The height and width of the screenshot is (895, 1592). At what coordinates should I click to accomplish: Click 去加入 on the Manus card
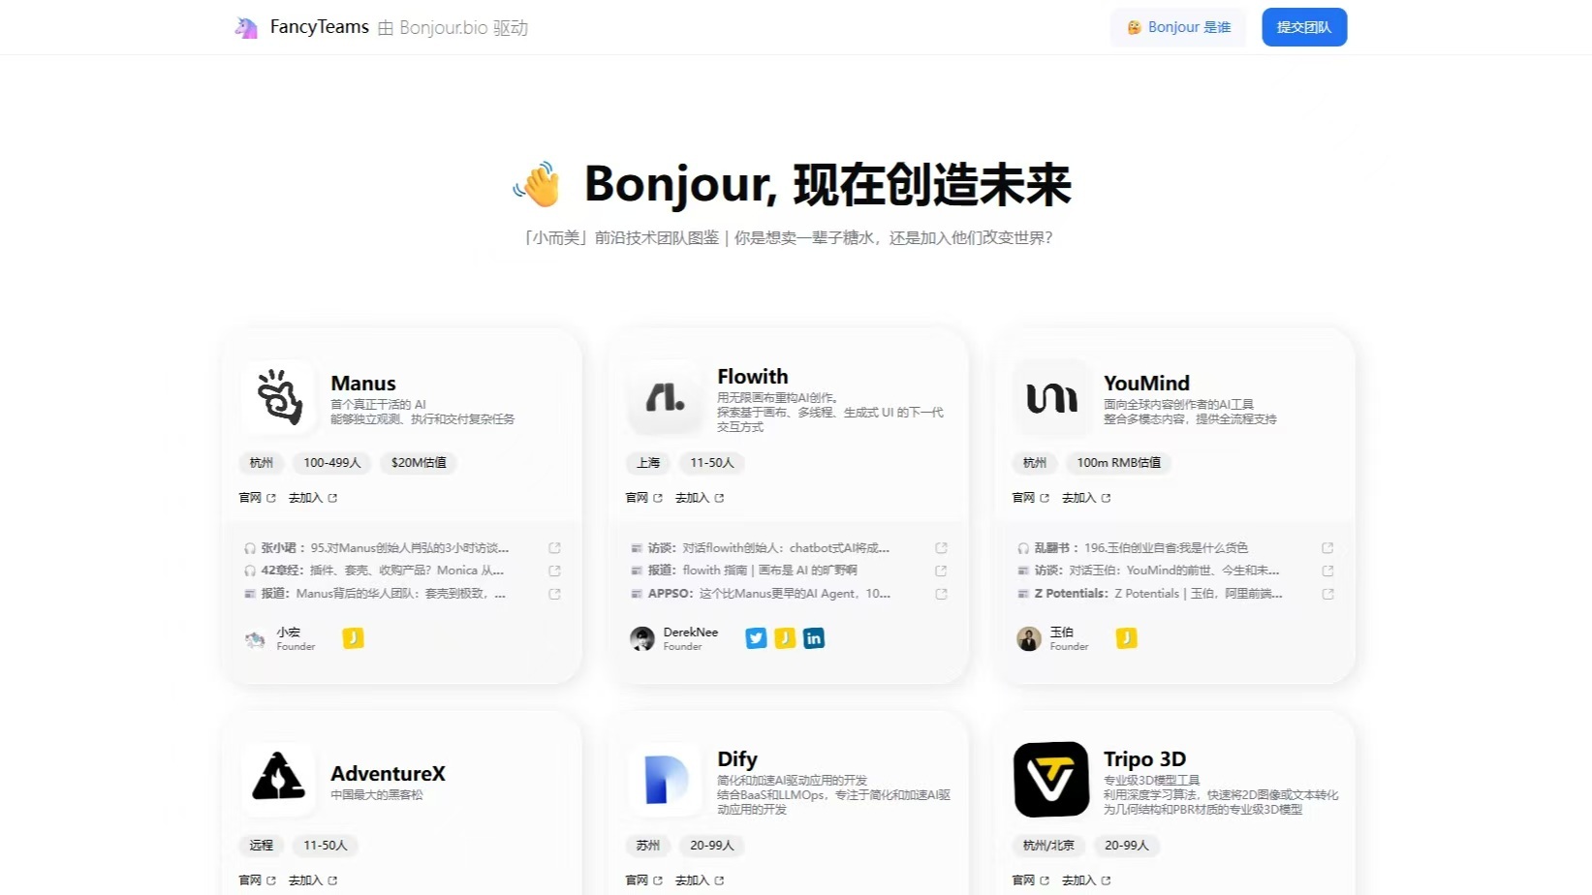pos(313,498)
